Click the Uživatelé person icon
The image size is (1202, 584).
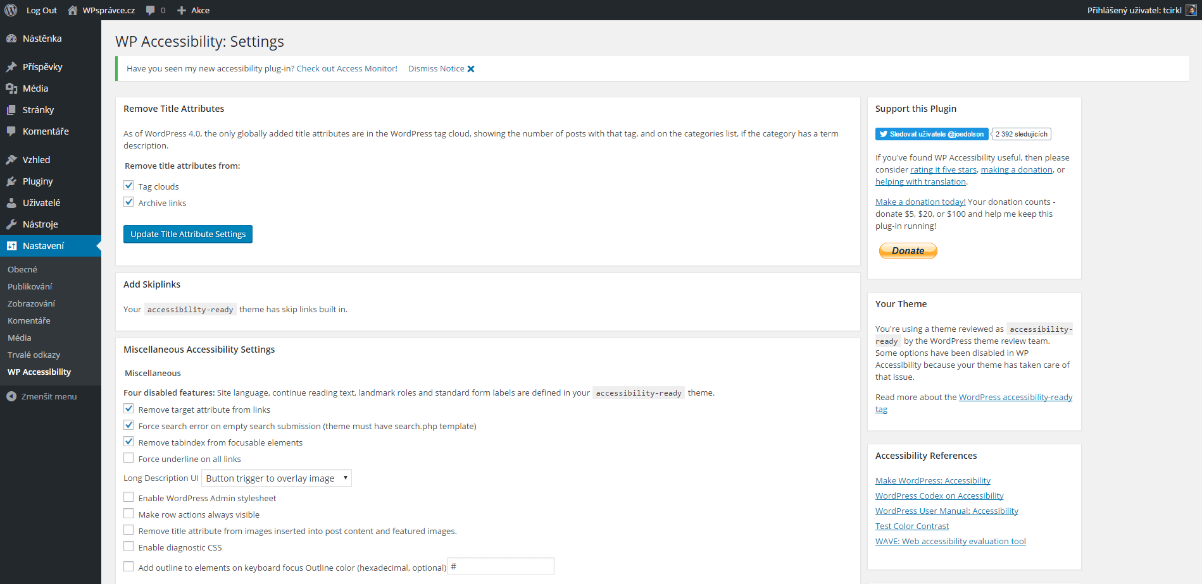point(11,203)
